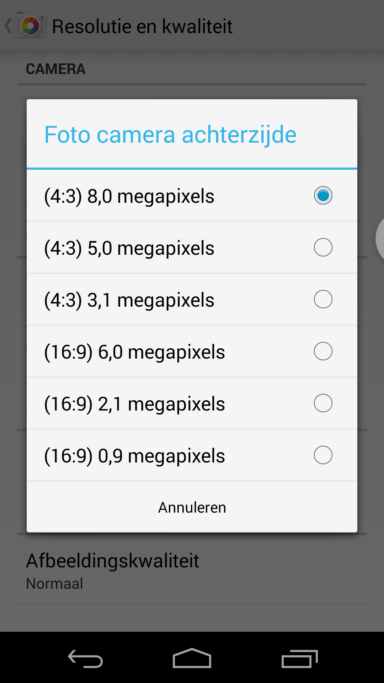Screen dimensions: 384x683
Task: Tap the Resolutie en kwaliteit title
Action: [142, 26]
